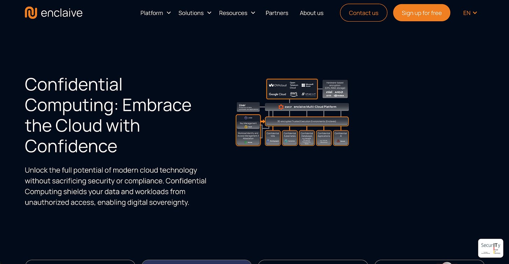Click the paragraph starting Unlock the full potential
This screenshot has width=509, height=264.
pos(116,186)
